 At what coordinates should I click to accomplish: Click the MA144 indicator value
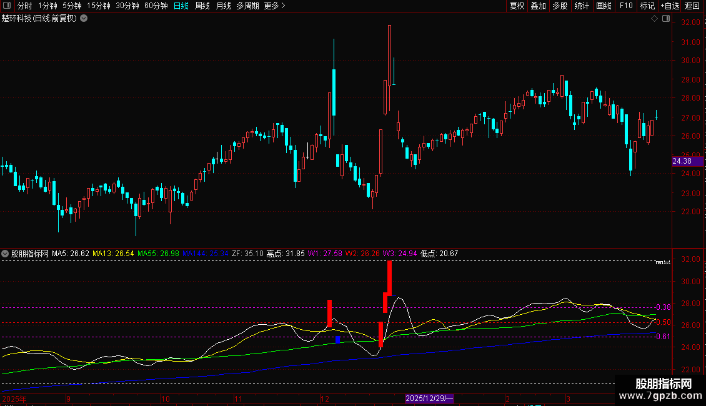[x=206, y=254]
